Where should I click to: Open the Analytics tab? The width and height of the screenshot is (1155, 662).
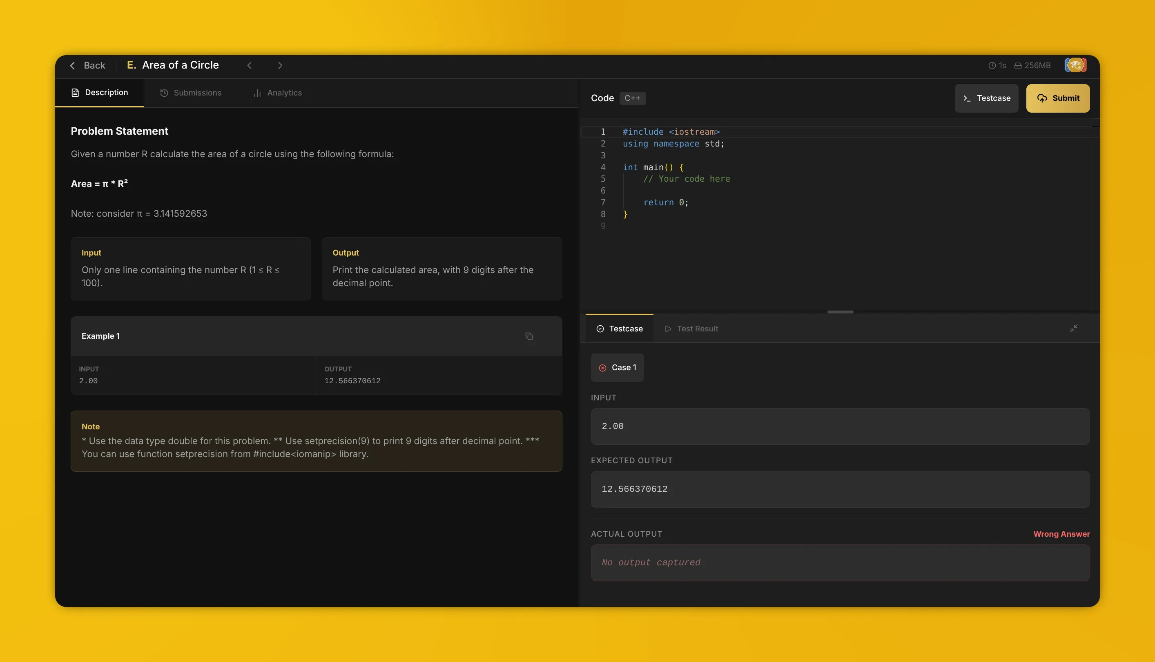click(x=277, y=93)
